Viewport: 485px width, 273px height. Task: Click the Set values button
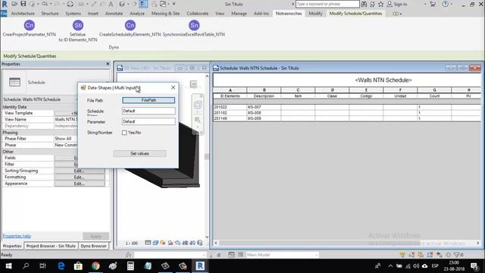(139, 153)
